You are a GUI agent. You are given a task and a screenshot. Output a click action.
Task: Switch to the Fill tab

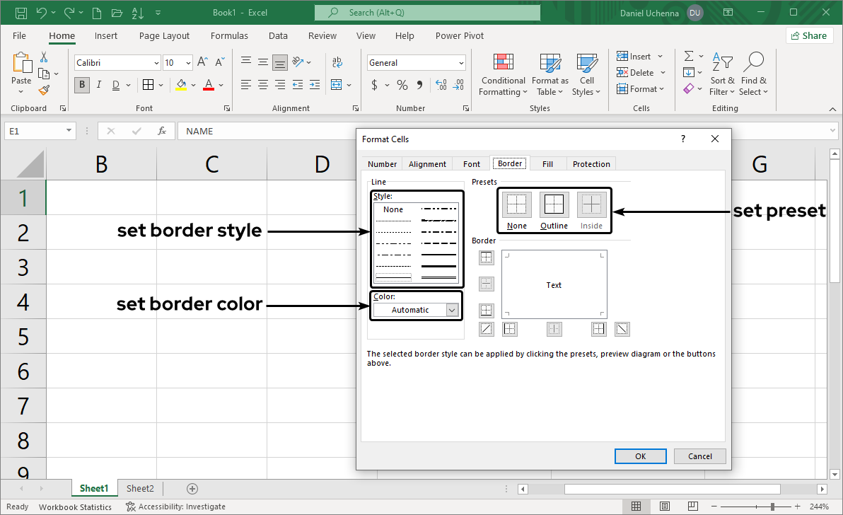[547, 164]
